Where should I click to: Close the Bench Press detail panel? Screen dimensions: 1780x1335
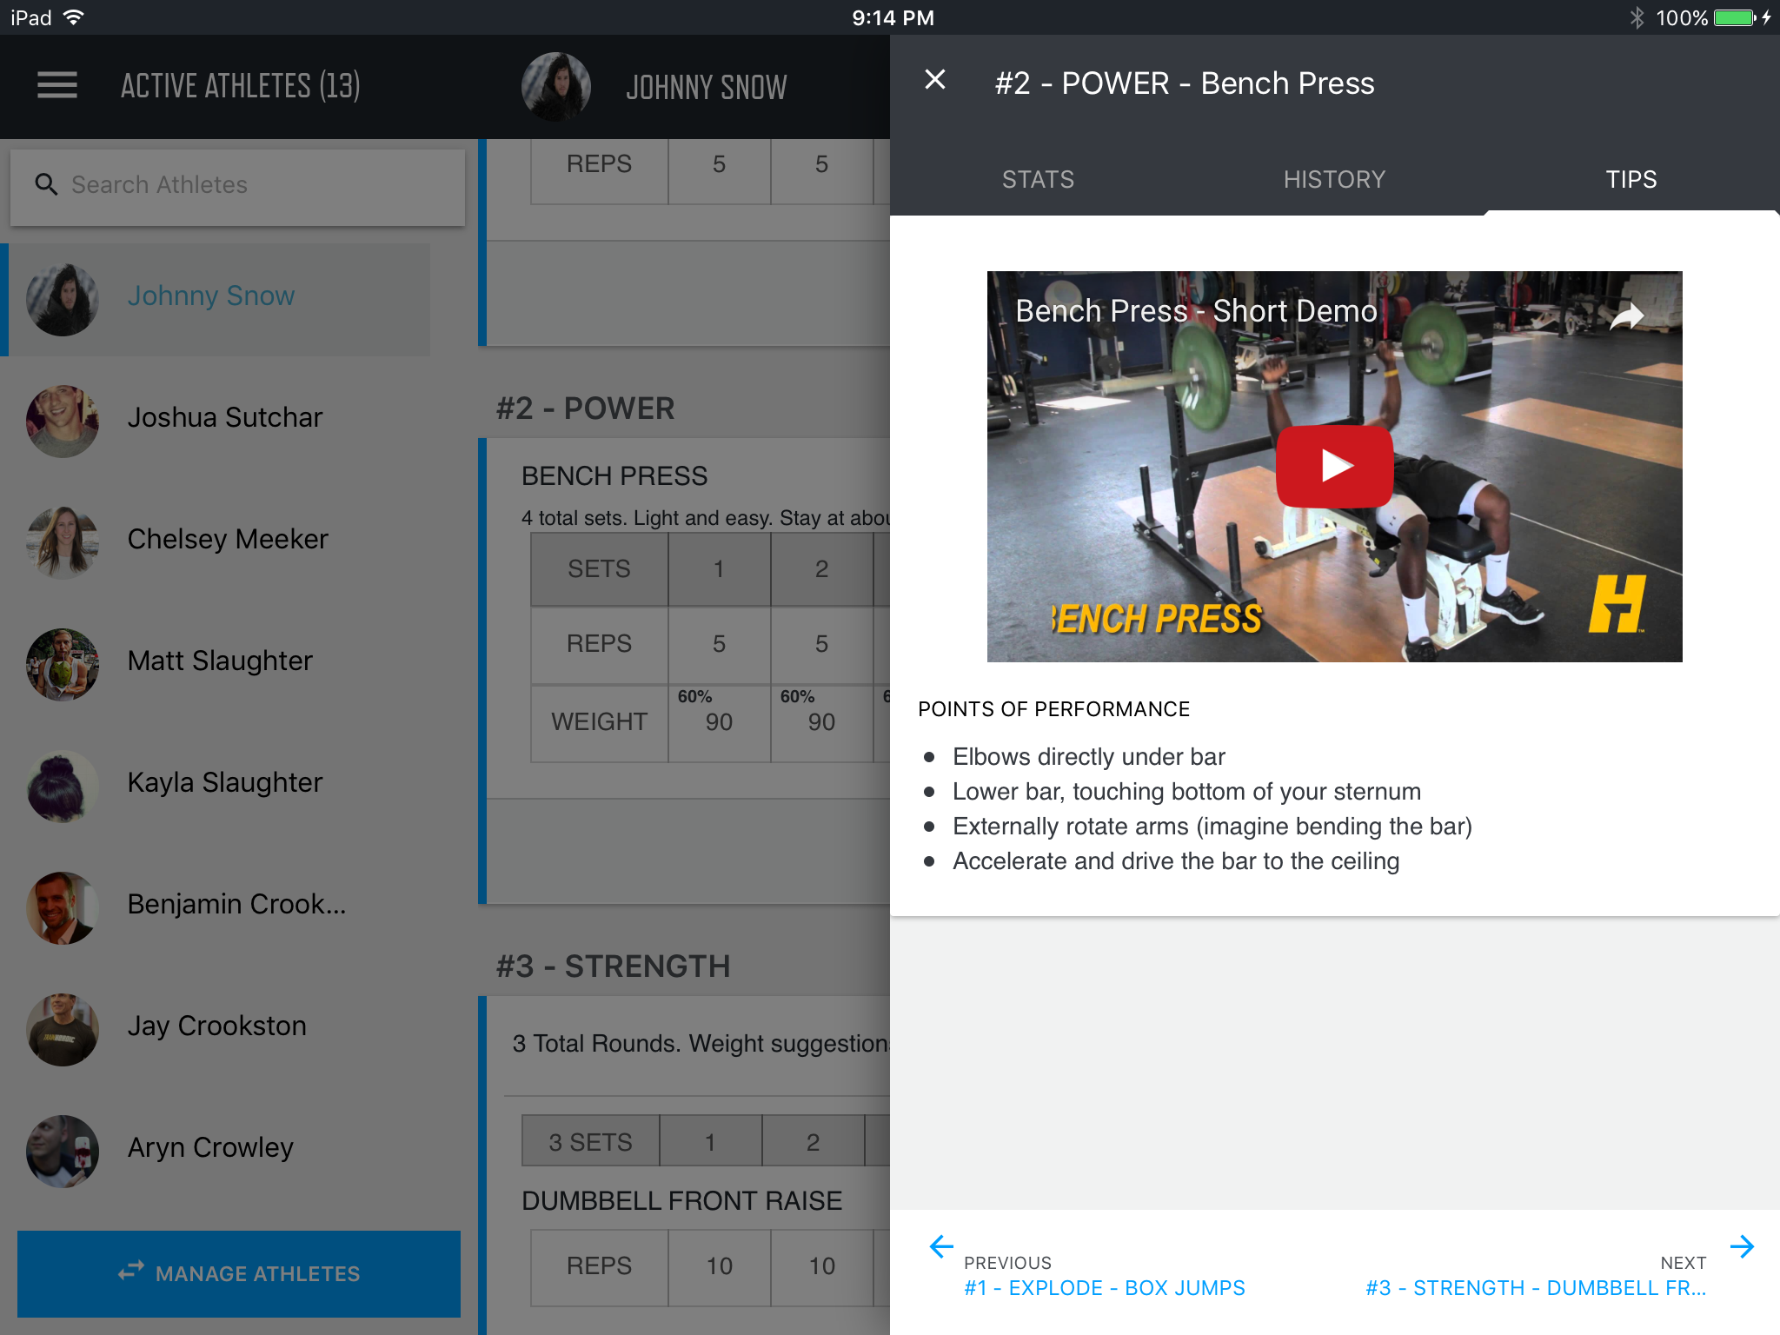935,80
